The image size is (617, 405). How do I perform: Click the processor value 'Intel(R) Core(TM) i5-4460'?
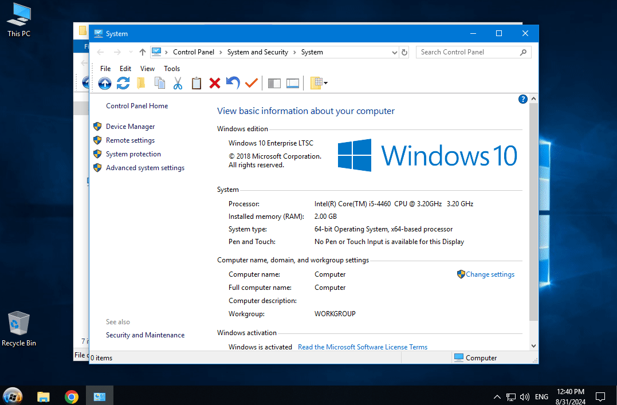point(352,204)
